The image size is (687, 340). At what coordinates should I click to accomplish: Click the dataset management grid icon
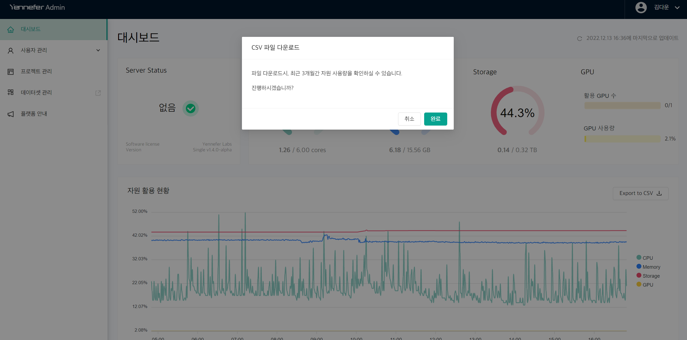(11, 92)
